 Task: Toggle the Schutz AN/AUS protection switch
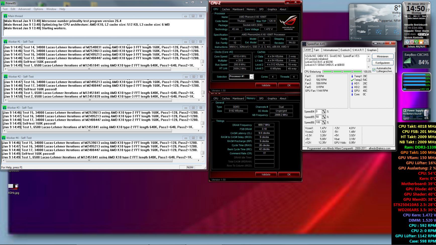pos(416,46)
